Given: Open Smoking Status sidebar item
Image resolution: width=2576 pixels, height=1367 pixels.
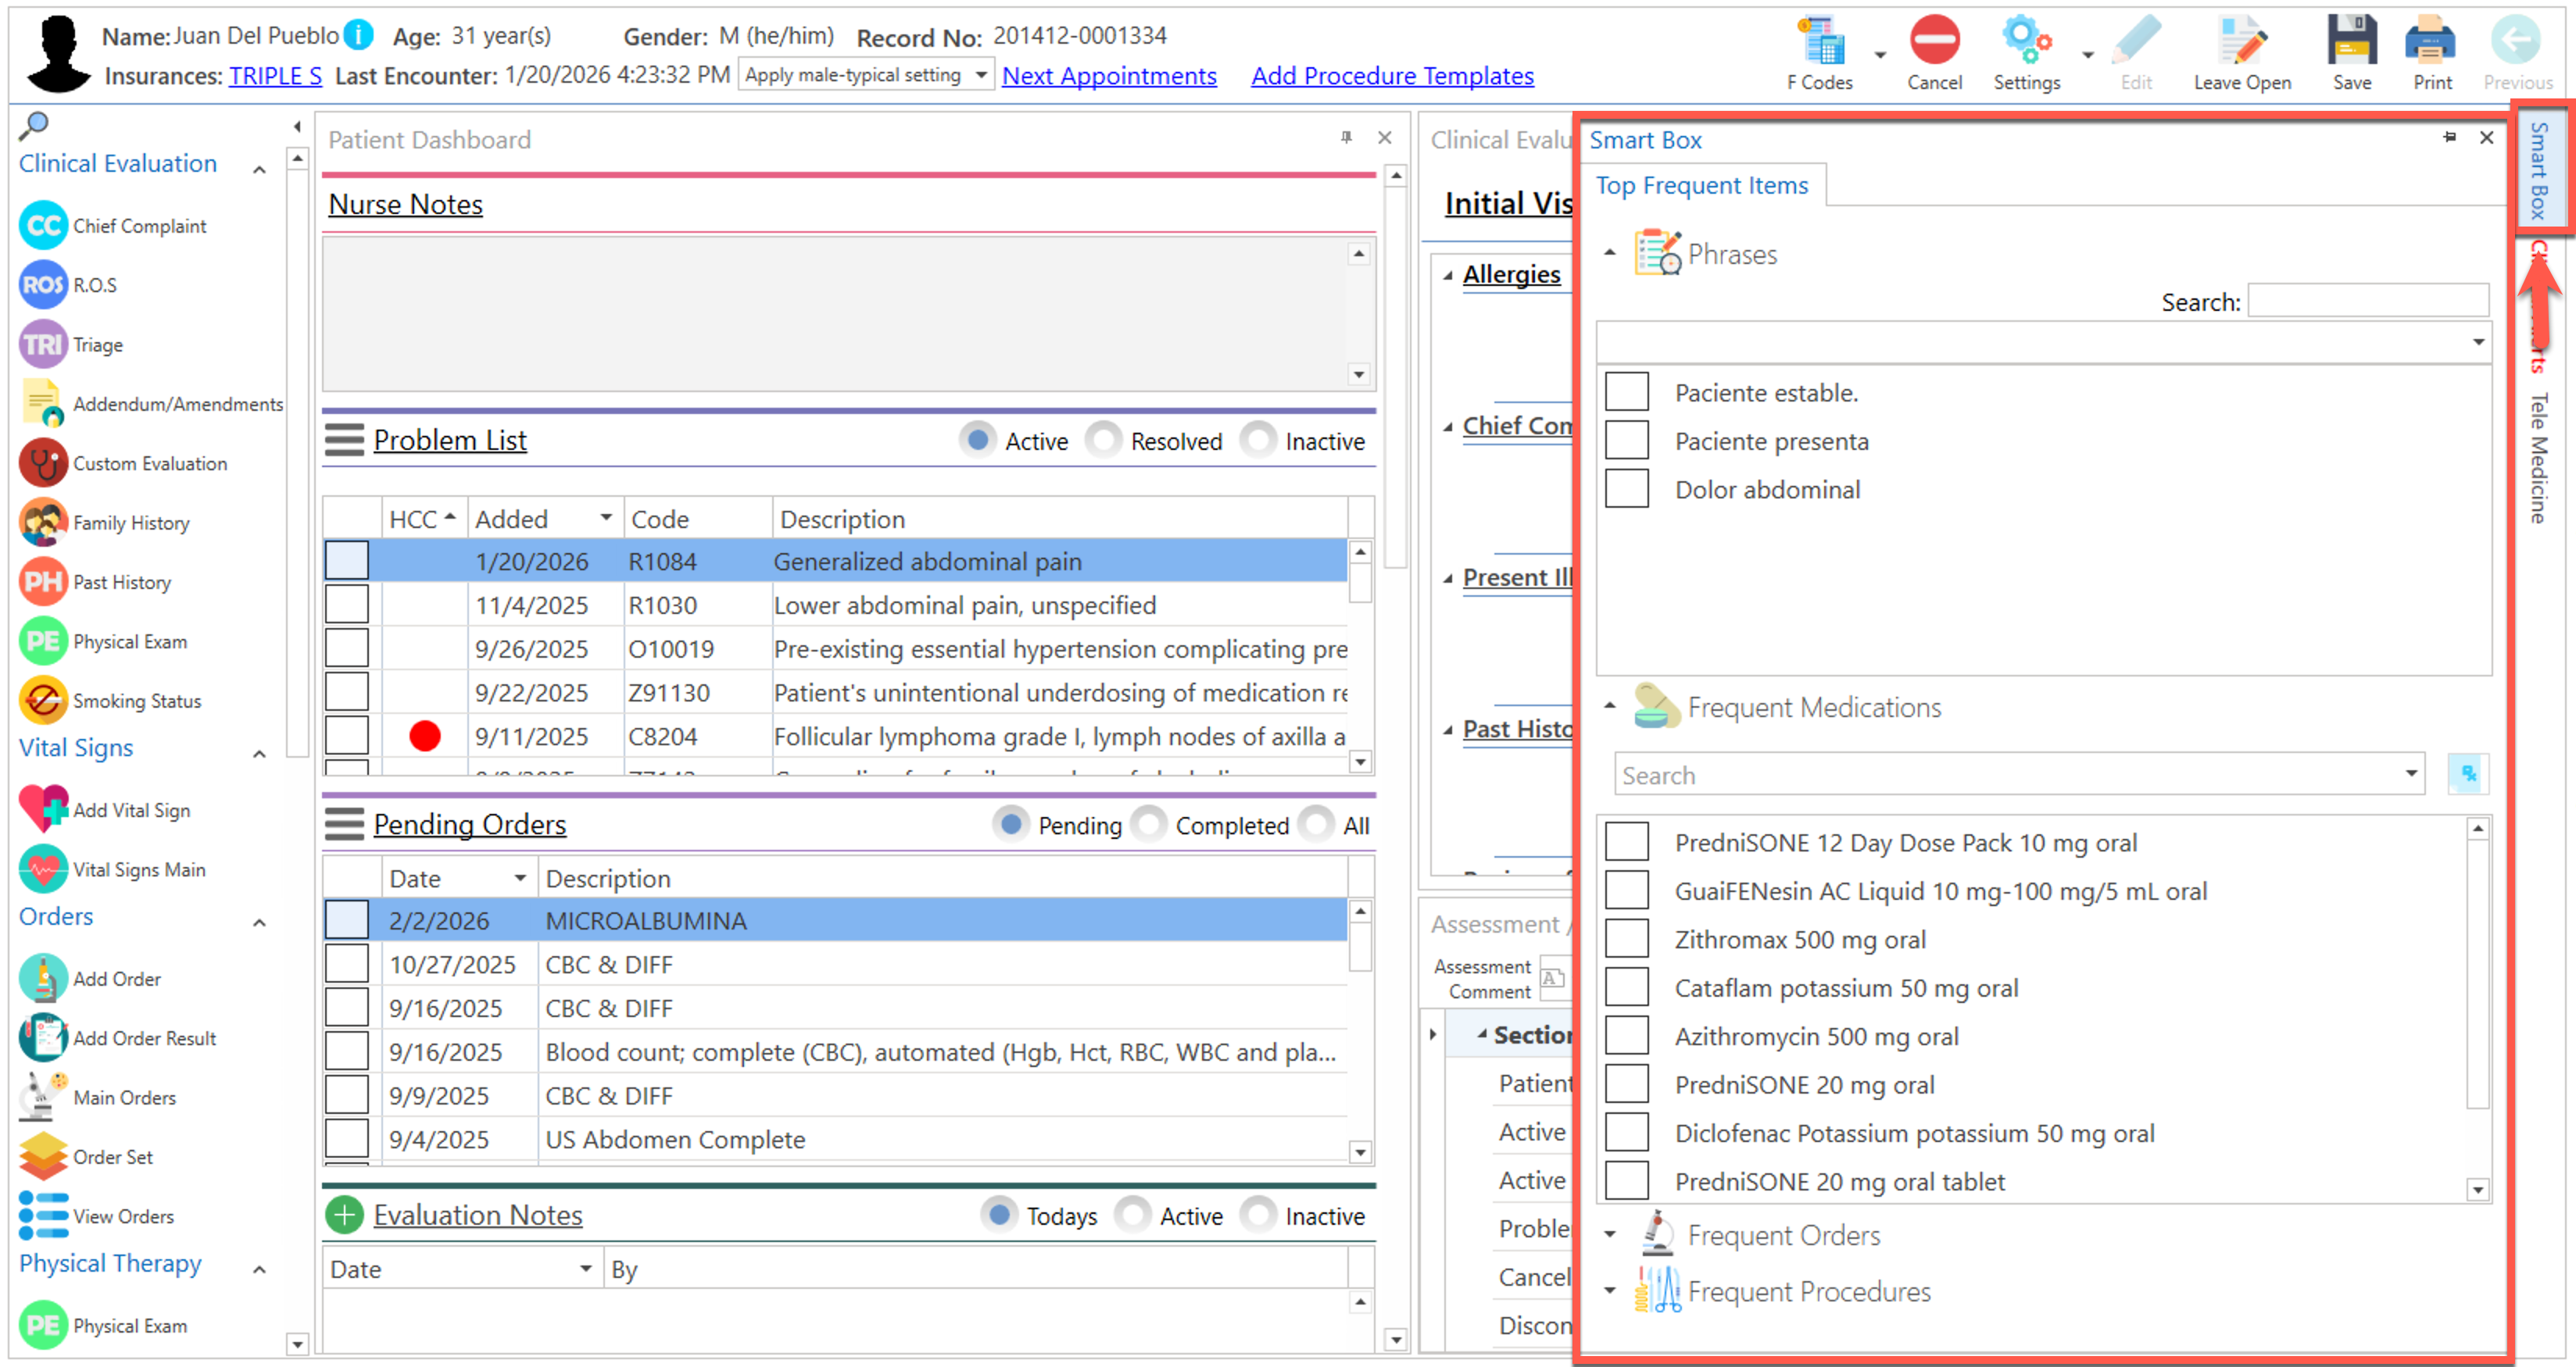Looking at the screenshot, I should [x=136, y=701].
